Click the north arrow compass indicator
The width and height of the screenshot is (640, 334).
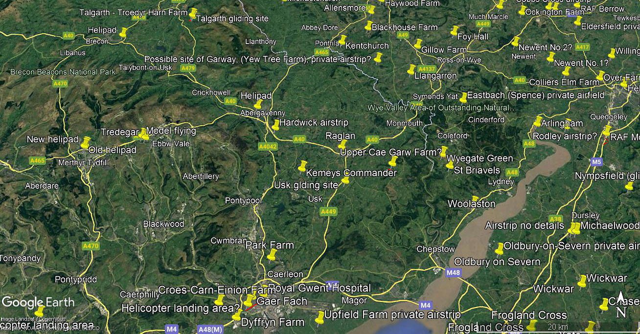tap(620, 304)
